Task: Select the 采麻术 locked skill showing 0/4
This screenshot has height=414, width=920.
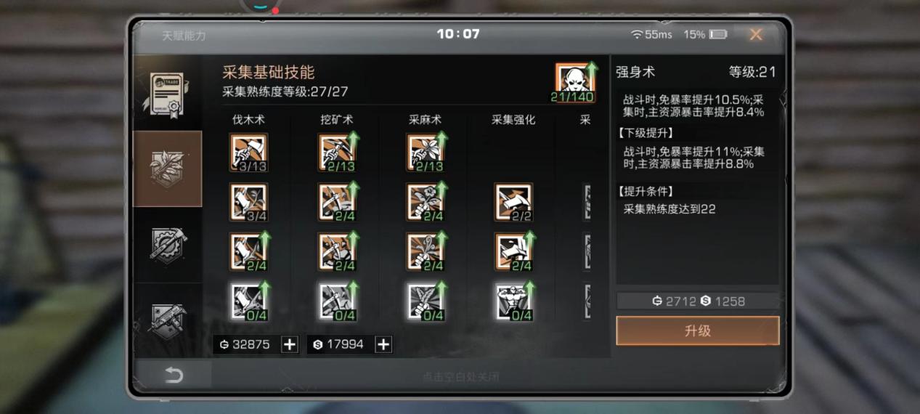Action: pyautogui.click(x=425, y=301)
